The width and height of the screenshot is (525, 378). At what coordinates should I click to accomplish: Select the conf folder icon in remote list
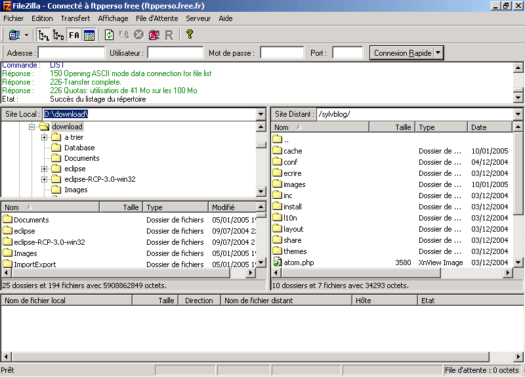click(277, 161)
